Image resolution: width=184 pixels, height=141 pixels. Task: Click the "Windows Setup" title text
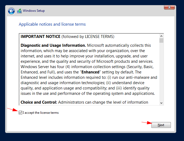coord(34,11)
